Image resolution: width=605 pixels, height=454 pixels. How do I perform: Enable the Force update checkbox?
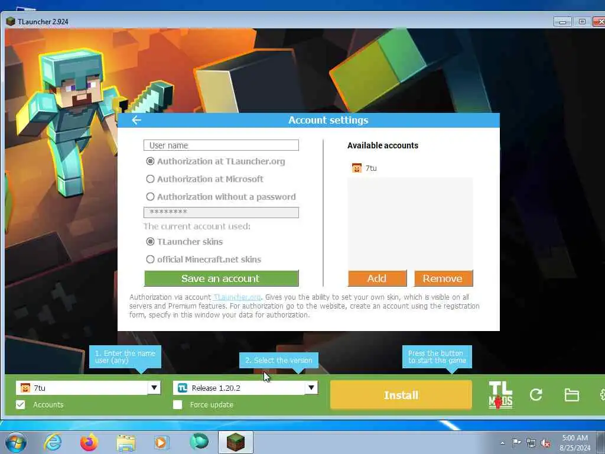[177, 404]
